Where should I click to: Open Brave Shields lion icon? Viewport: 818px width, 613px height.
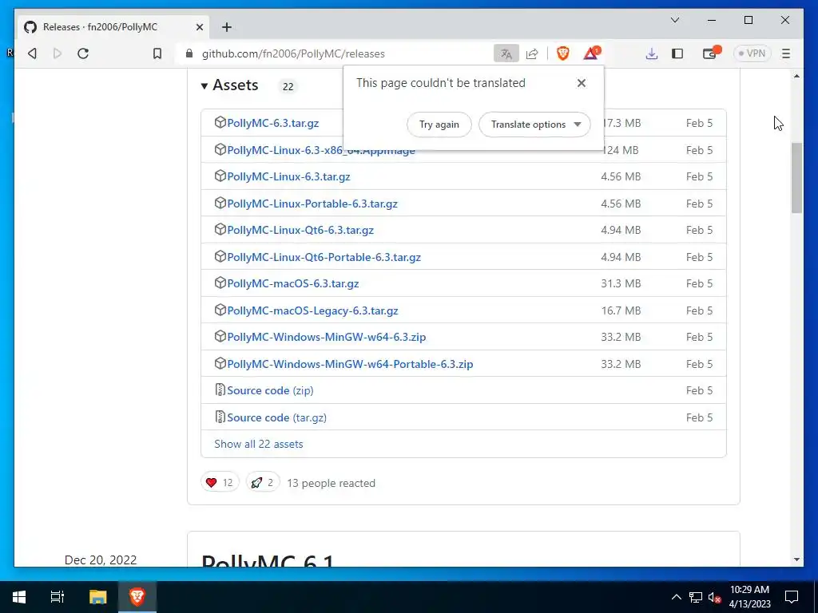point(563,53)
